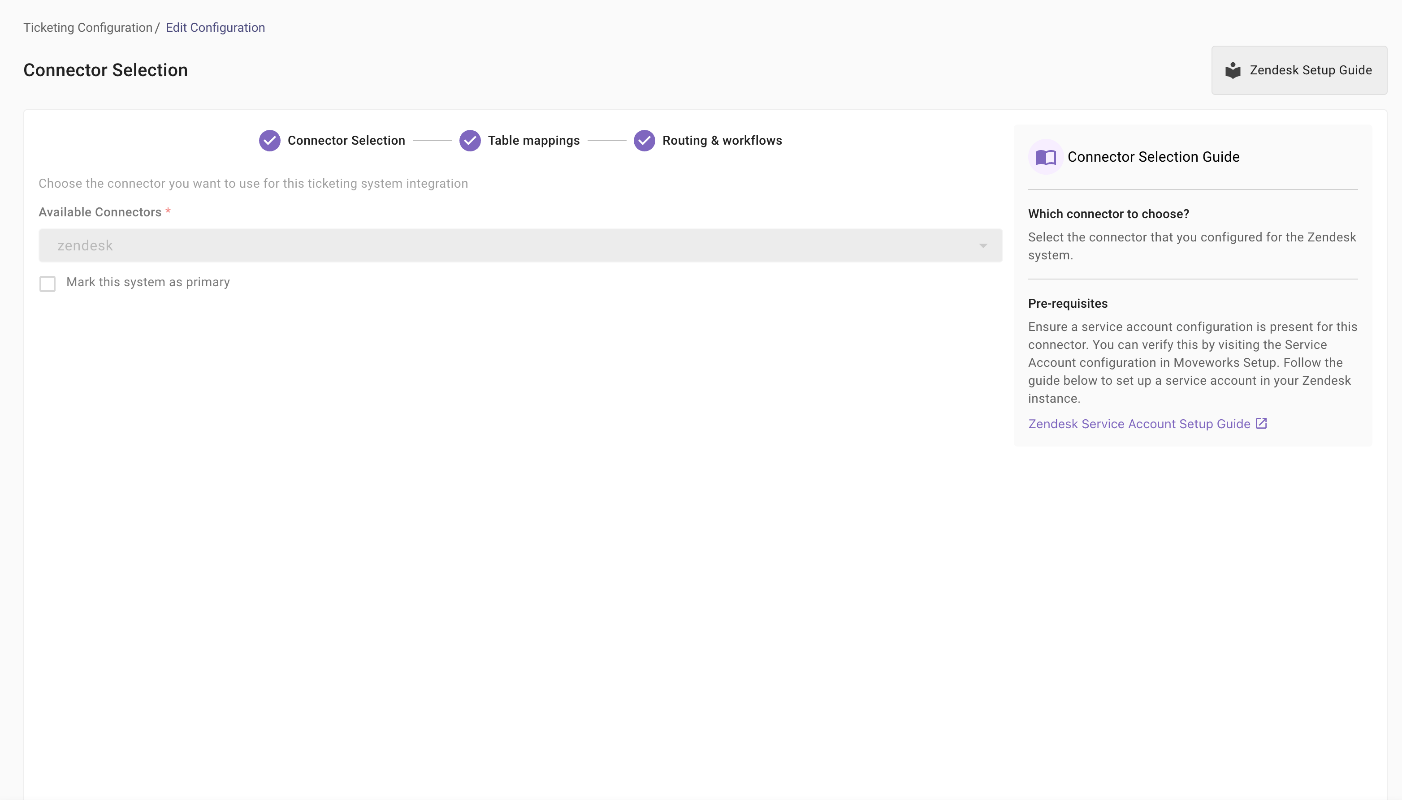1402x800 pixels.
Task: Open Zendesk Service Account Setup Guide link
Action: [1138, 424]
